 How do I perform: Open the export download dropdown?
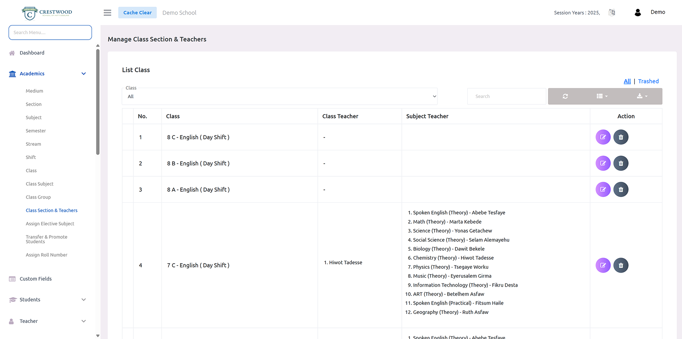click(x=642, y=96)
